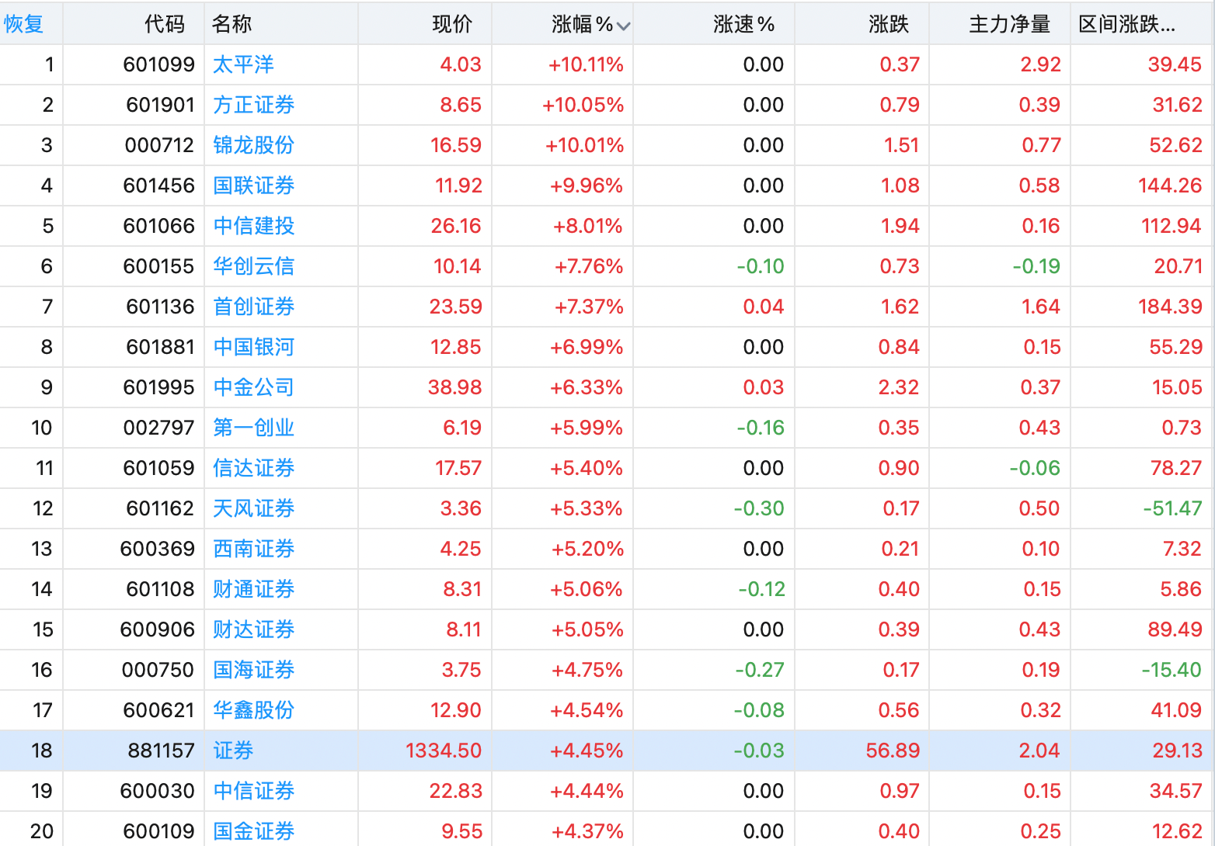Viewport: 1215px width, 846px height.
Task: Open 国联证券 stock link
Action: [x=253, y=185]
